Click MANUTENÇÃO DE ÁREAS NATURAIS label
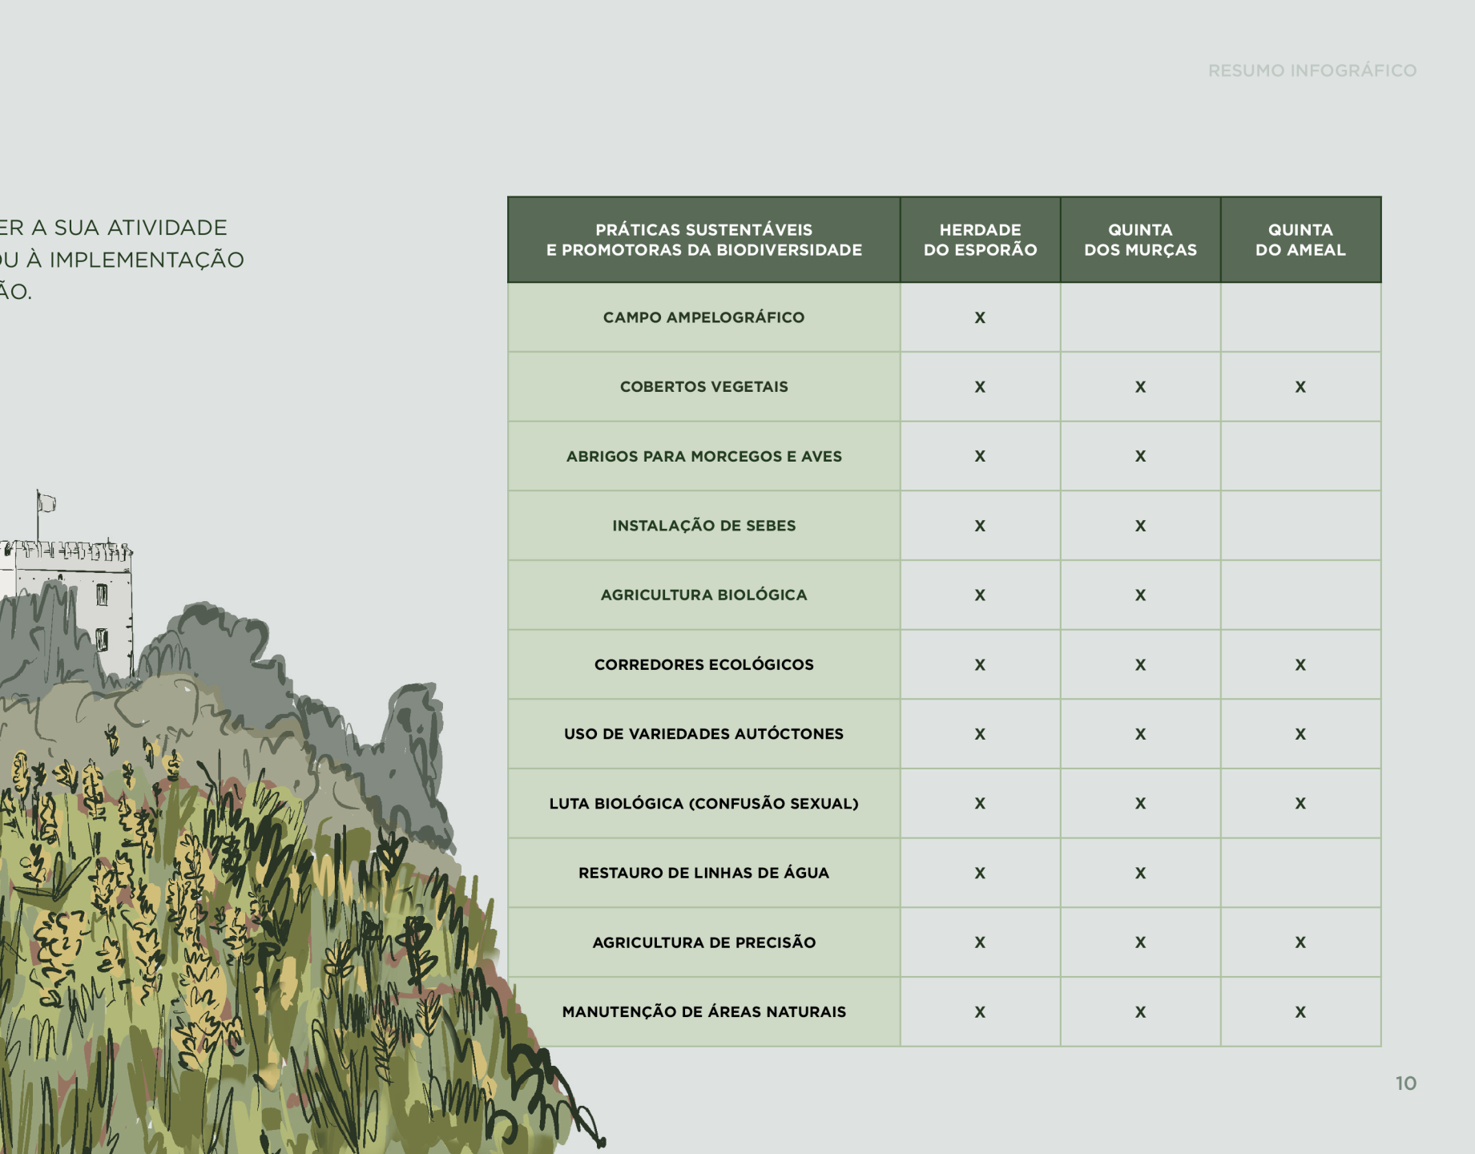The height and width of the screenshot is (1154, 1475). click(x=704, y=1012)
